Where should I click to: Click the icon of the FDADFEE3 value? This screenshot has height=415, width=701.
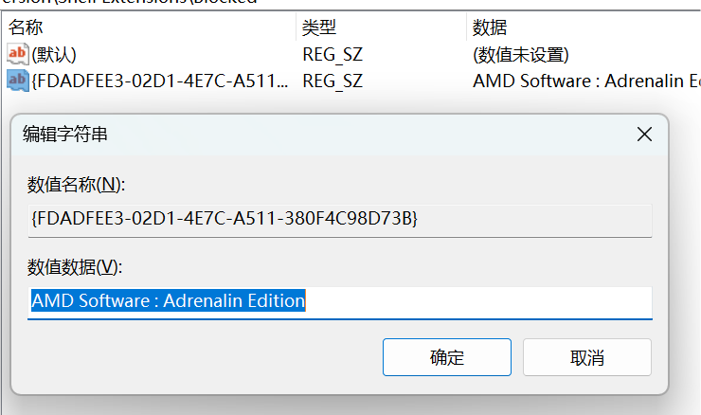[17, 81]
